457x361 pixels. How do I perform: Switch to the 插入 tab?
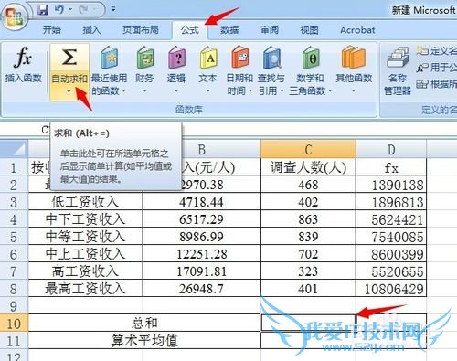pos(91,30)
